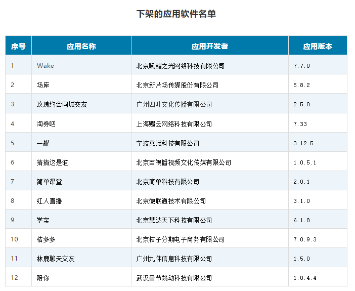The width and height of the screenshot is (355, 291).
Task: Select the 场库 app name cell
Action: tap(43, 85)
